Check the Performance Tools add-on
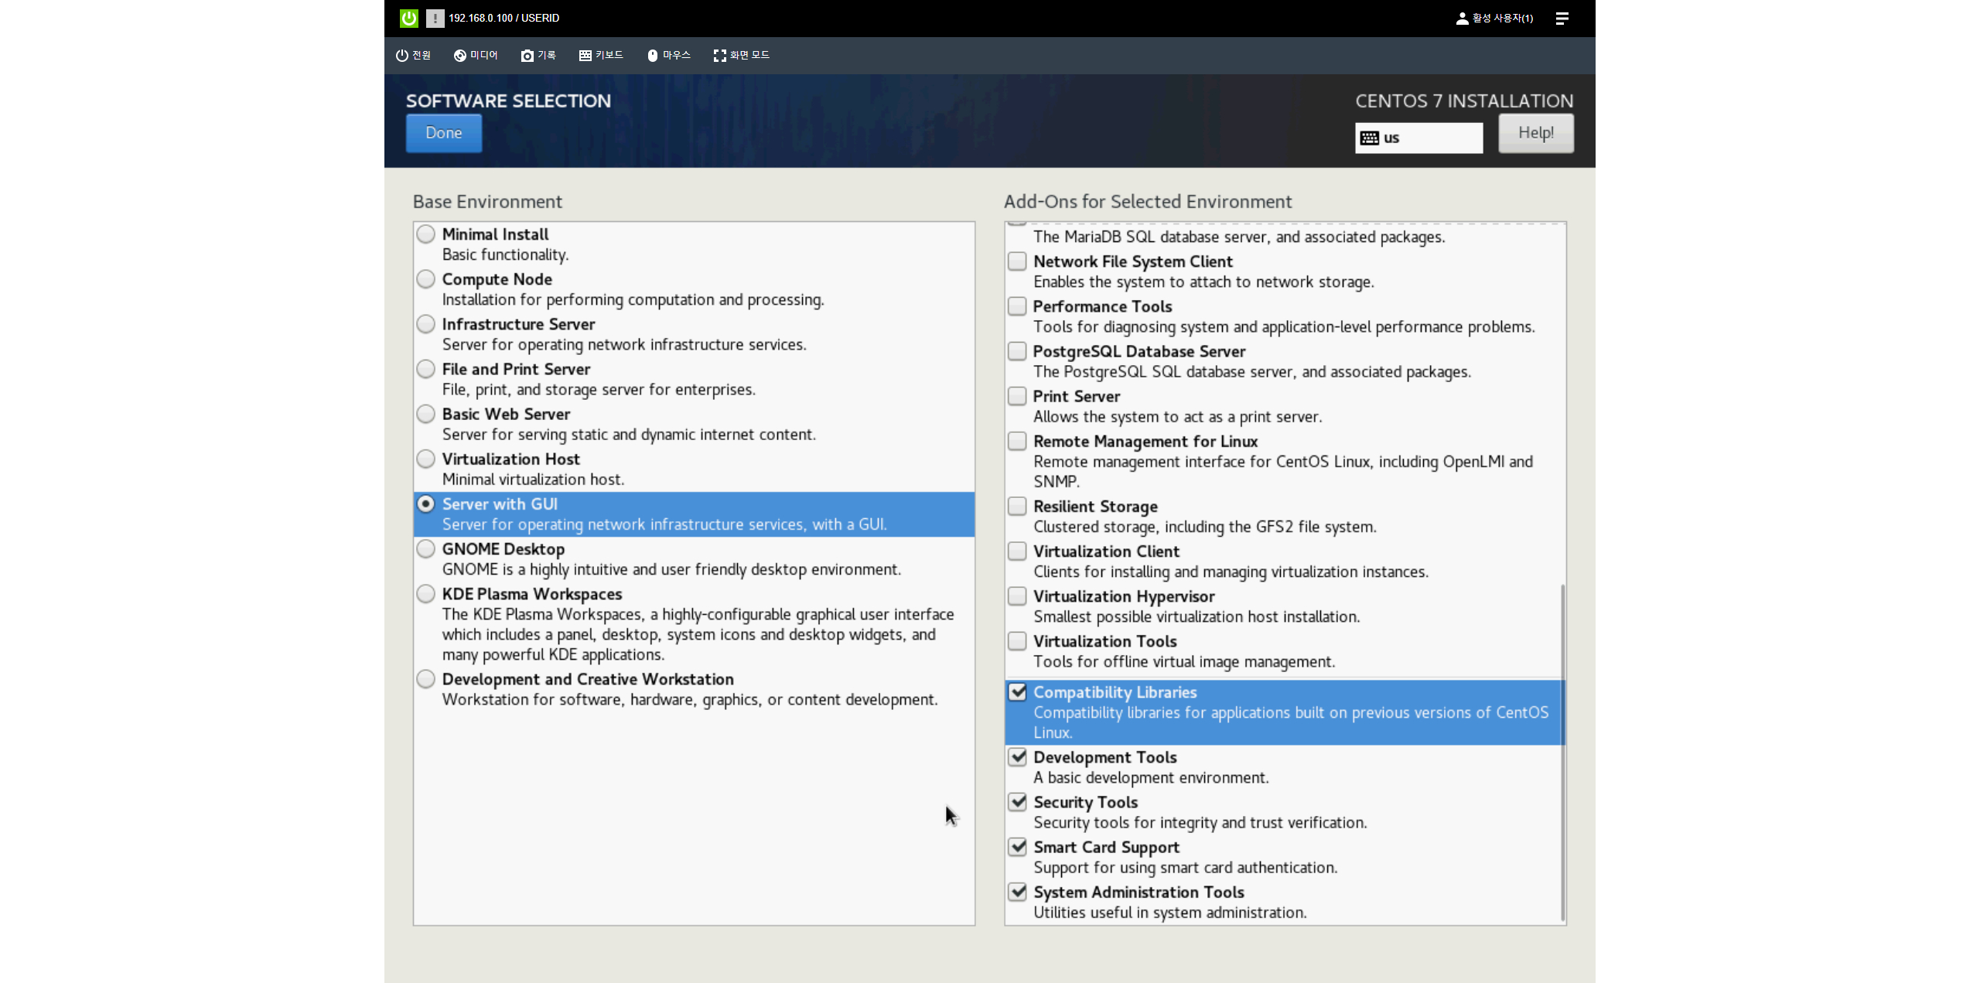Screen dimensions: 1980x983 point(1017,306)
